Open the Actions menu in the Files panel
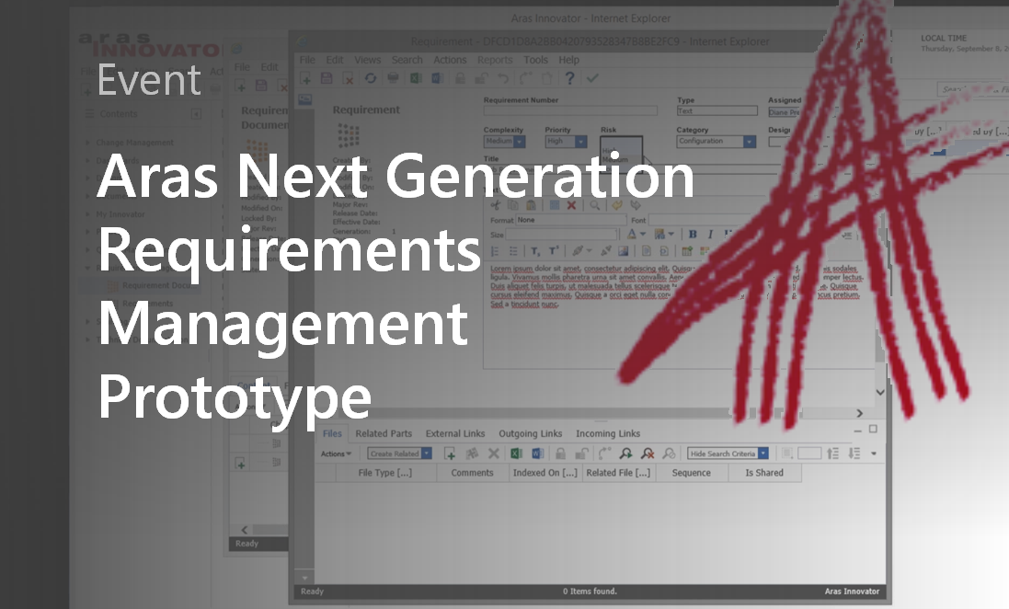The height and width of the screenshot is (609, 1009). click(x=335, y=453)
